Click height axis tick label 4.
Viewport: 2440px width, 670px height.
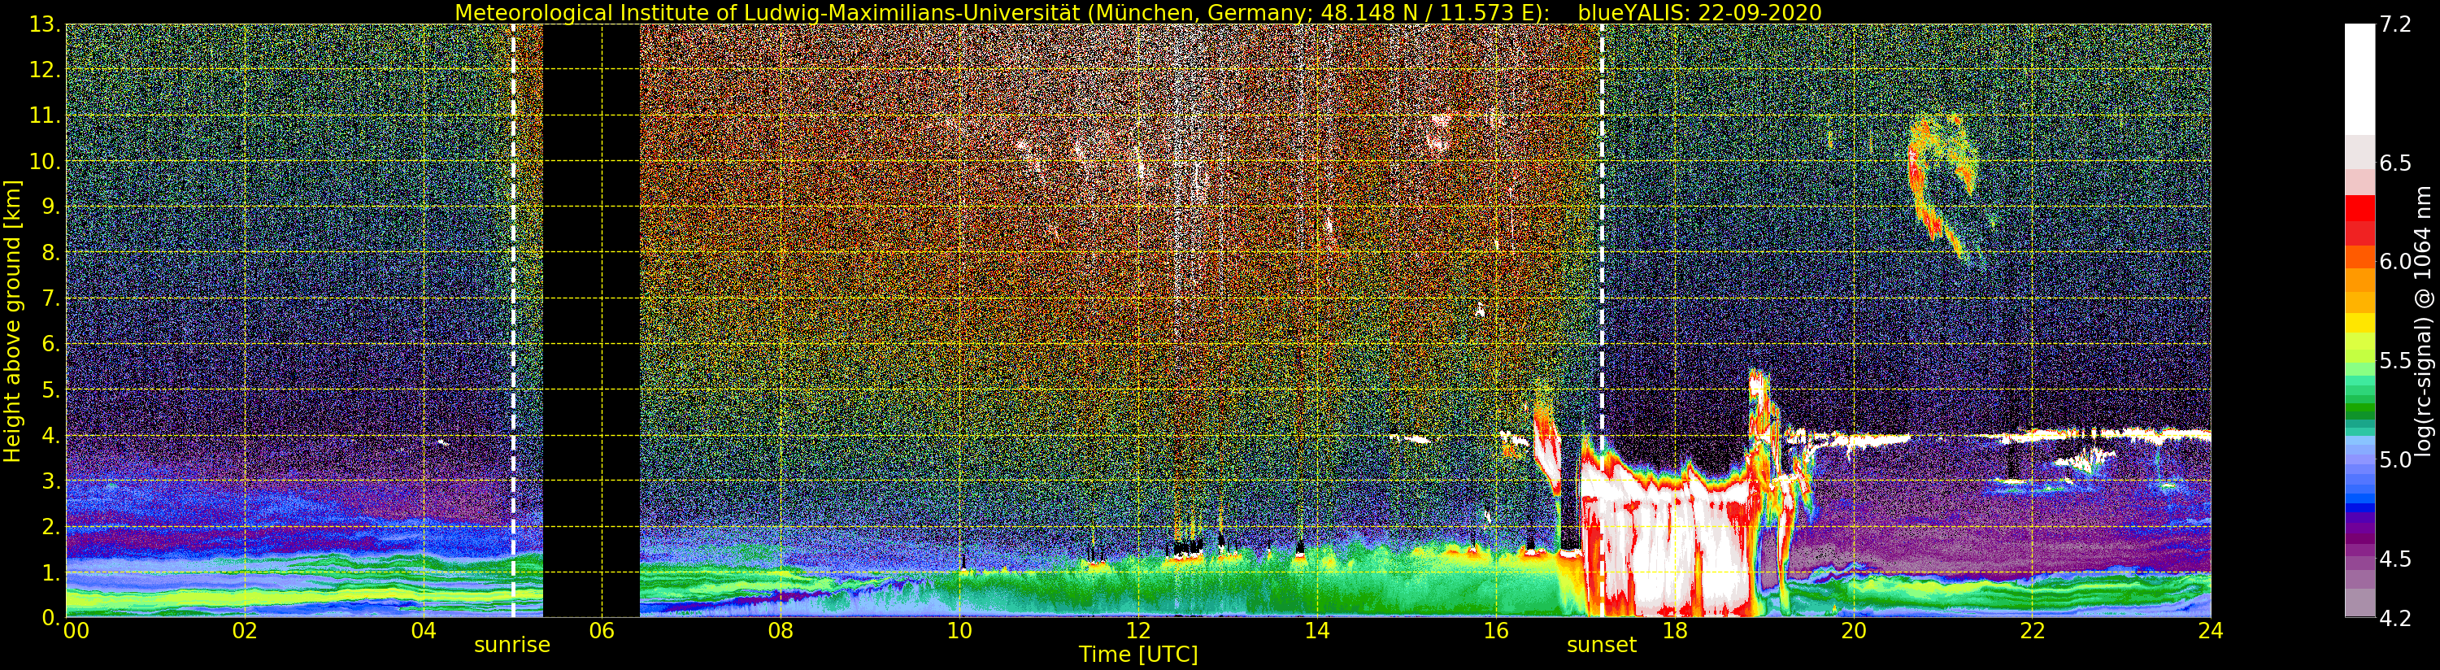[50, 436]
